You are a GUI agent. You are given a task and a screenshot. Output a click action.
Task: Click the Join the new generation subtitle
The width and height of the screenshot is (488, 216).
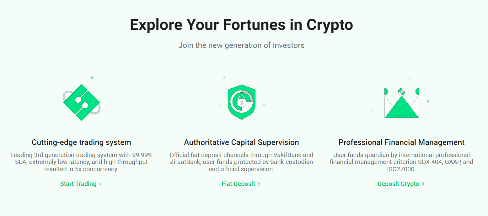241,45
